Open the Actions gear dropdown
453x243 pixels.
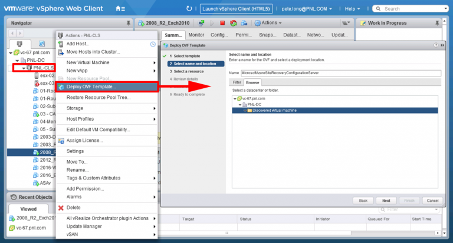point(268,23)
